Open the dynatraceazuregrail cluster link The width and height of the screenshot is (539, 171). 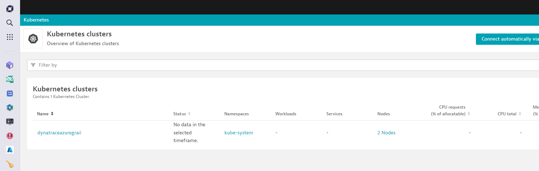[x=59, y=133]
